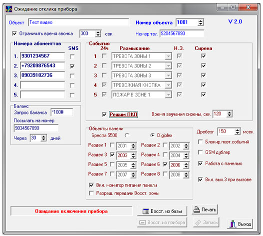The width and height of the screenshot is (263, 236).
Task: Uncheck Раздел 6 checkbox
Action: point(165,164)
